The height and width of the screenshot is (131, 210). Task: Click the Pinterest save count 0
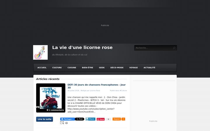click(x=108, y=119)
